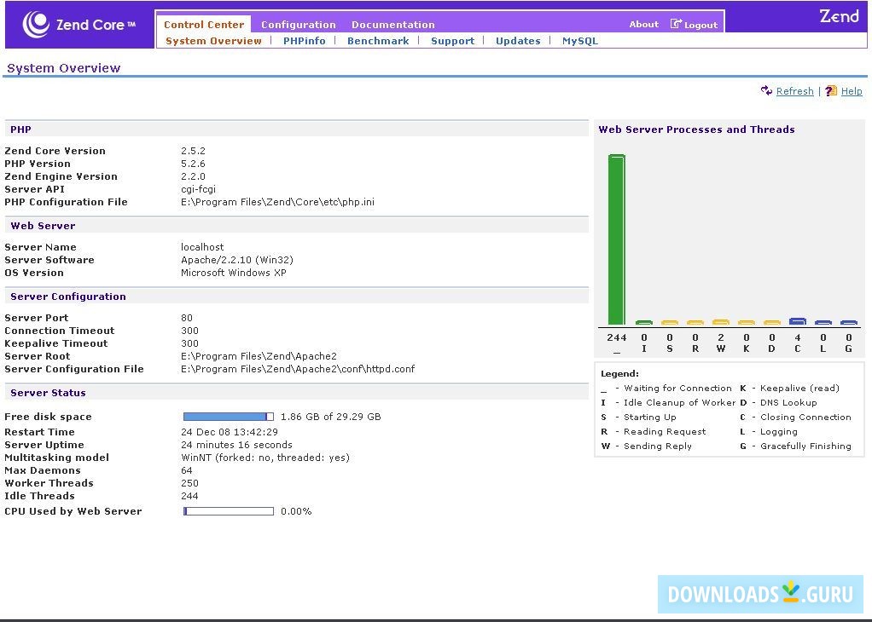Click the Sending Reply legend entry
The height and width of the screenshot is (622, 872).
click(646, 446)
